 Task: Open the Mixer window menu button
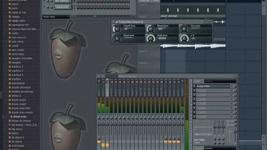(98, 76)
